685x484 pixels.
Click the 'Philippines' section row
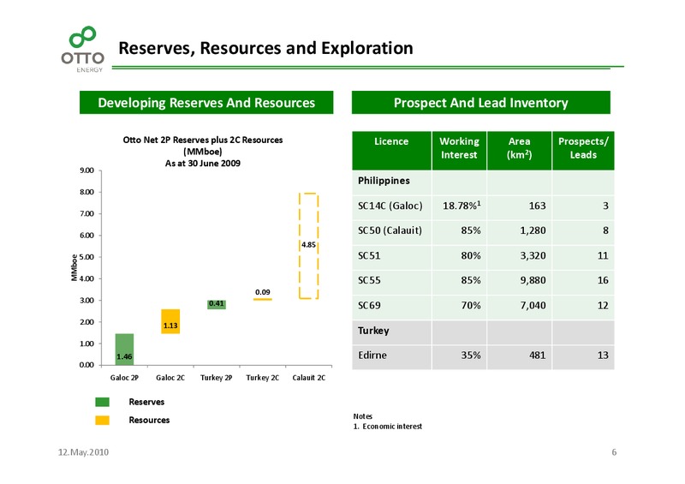[x=483, y=182]
